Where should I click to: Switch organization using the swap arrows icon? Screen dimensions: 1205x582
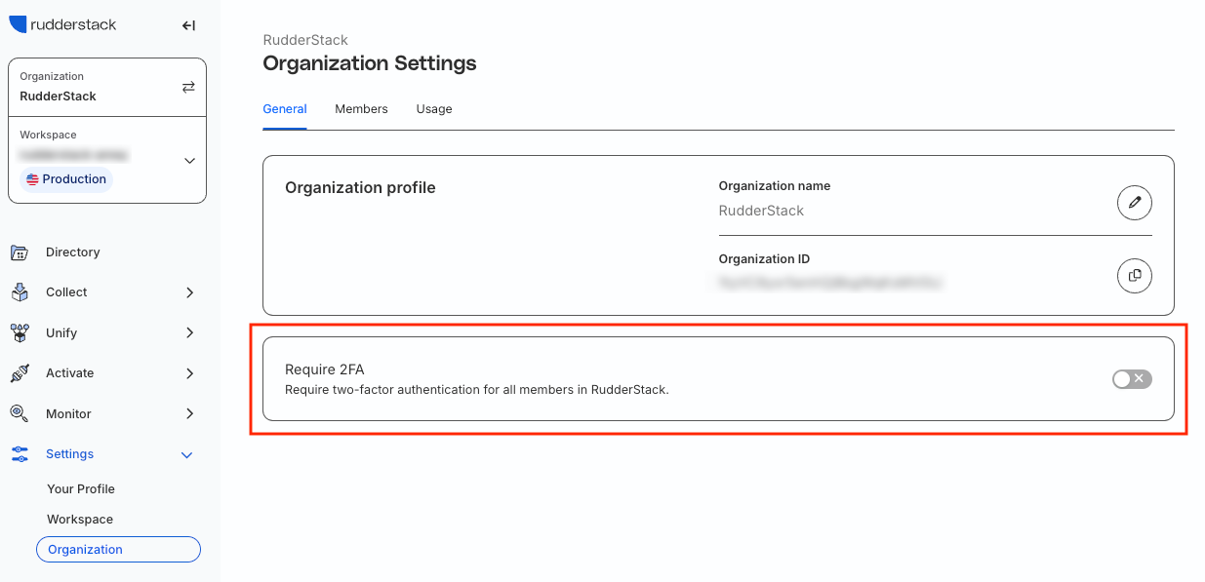click(x=188, y=87)
